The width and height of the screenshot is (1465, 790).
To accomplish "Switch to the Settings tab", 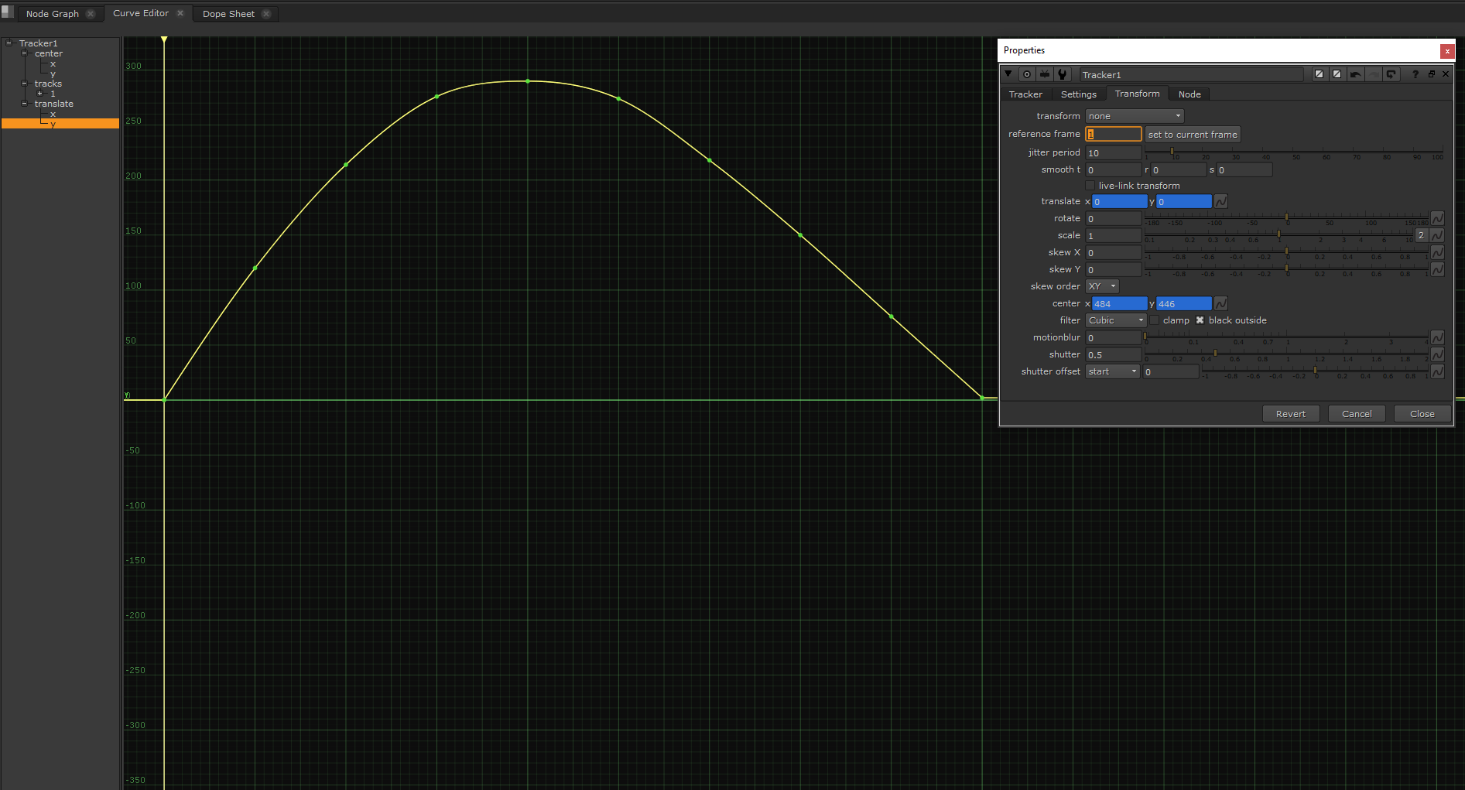I will point(1078,94).
